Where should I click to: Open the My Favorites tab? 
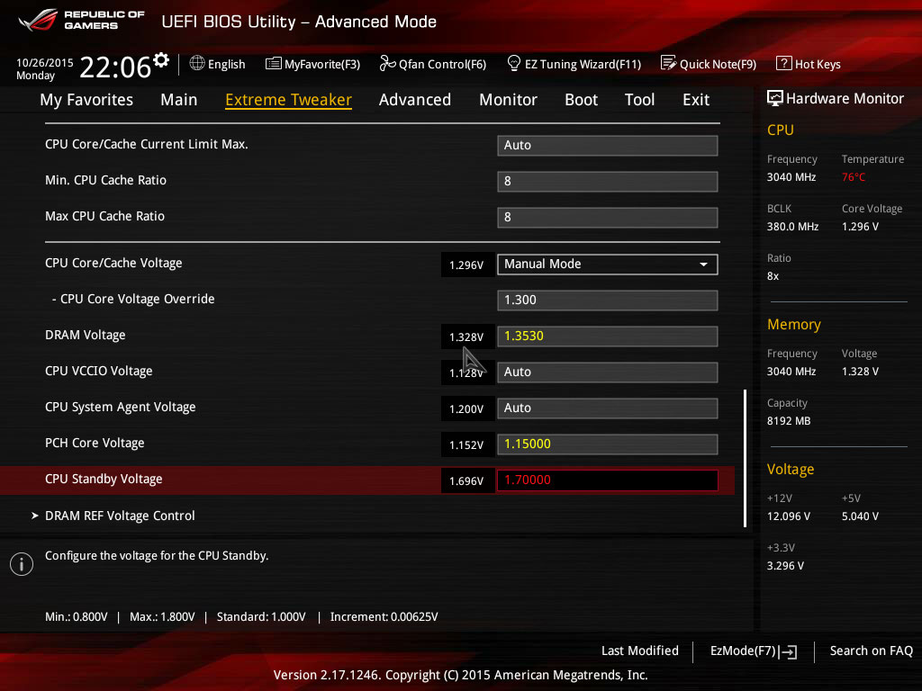(86, 100)
